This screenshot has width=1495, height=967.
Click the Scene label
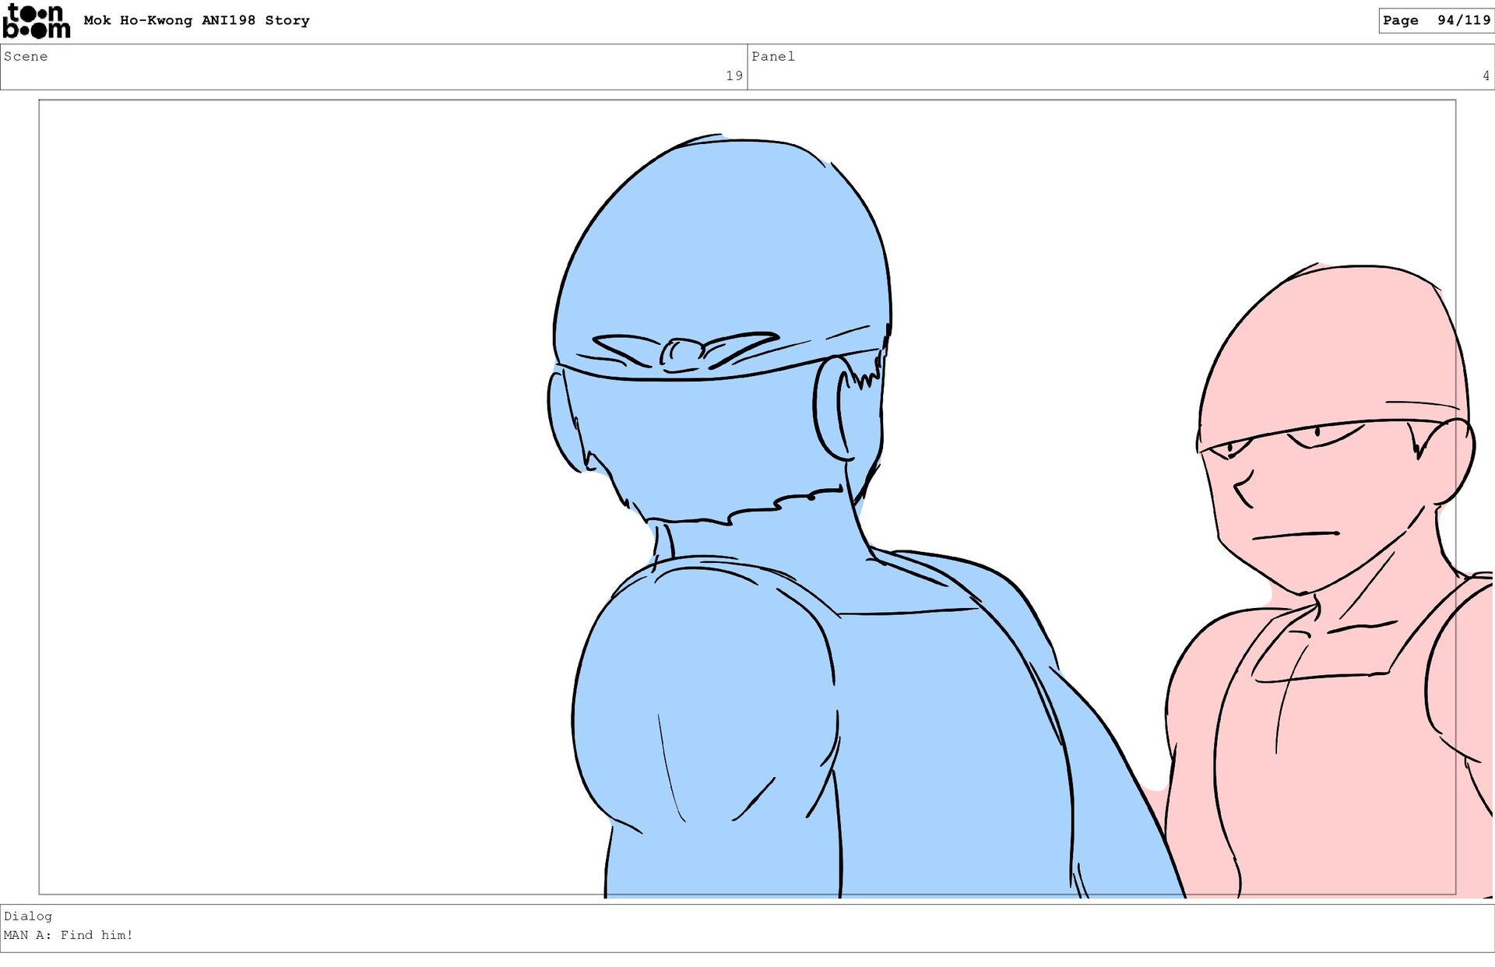(26, 56)
